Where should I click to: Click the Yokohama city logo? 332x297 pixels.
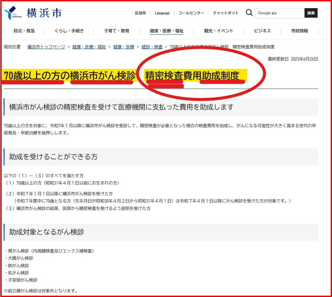click(x=33, y=13)
